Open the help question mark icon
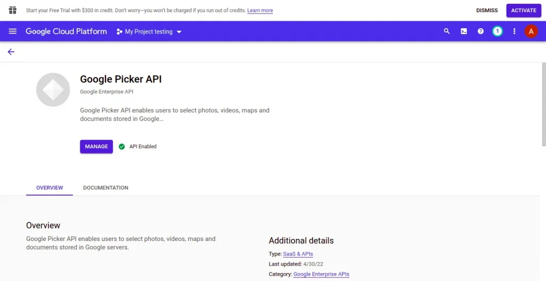Viewport: 546px width, 281px height. (480, 31)
